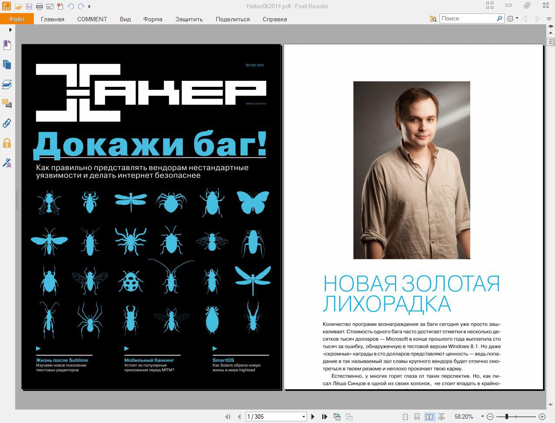Click the portrait photo on the right page
This screenshot has height=423, width=555.
(412, 170)
